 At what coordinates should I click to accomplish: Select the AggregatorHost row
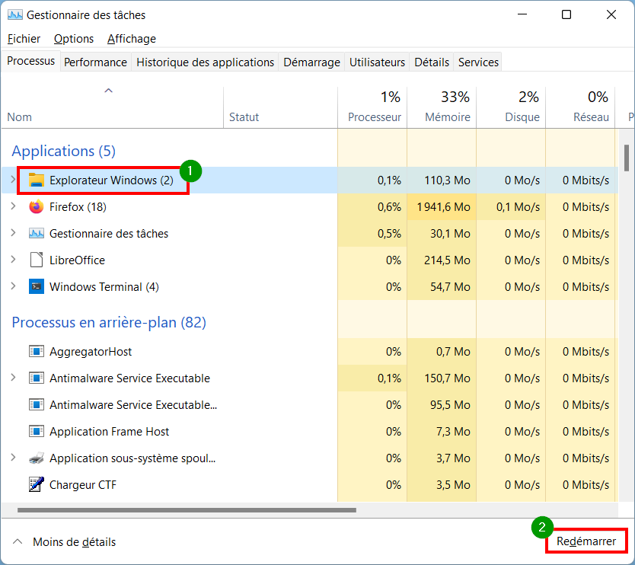(310, 351)
